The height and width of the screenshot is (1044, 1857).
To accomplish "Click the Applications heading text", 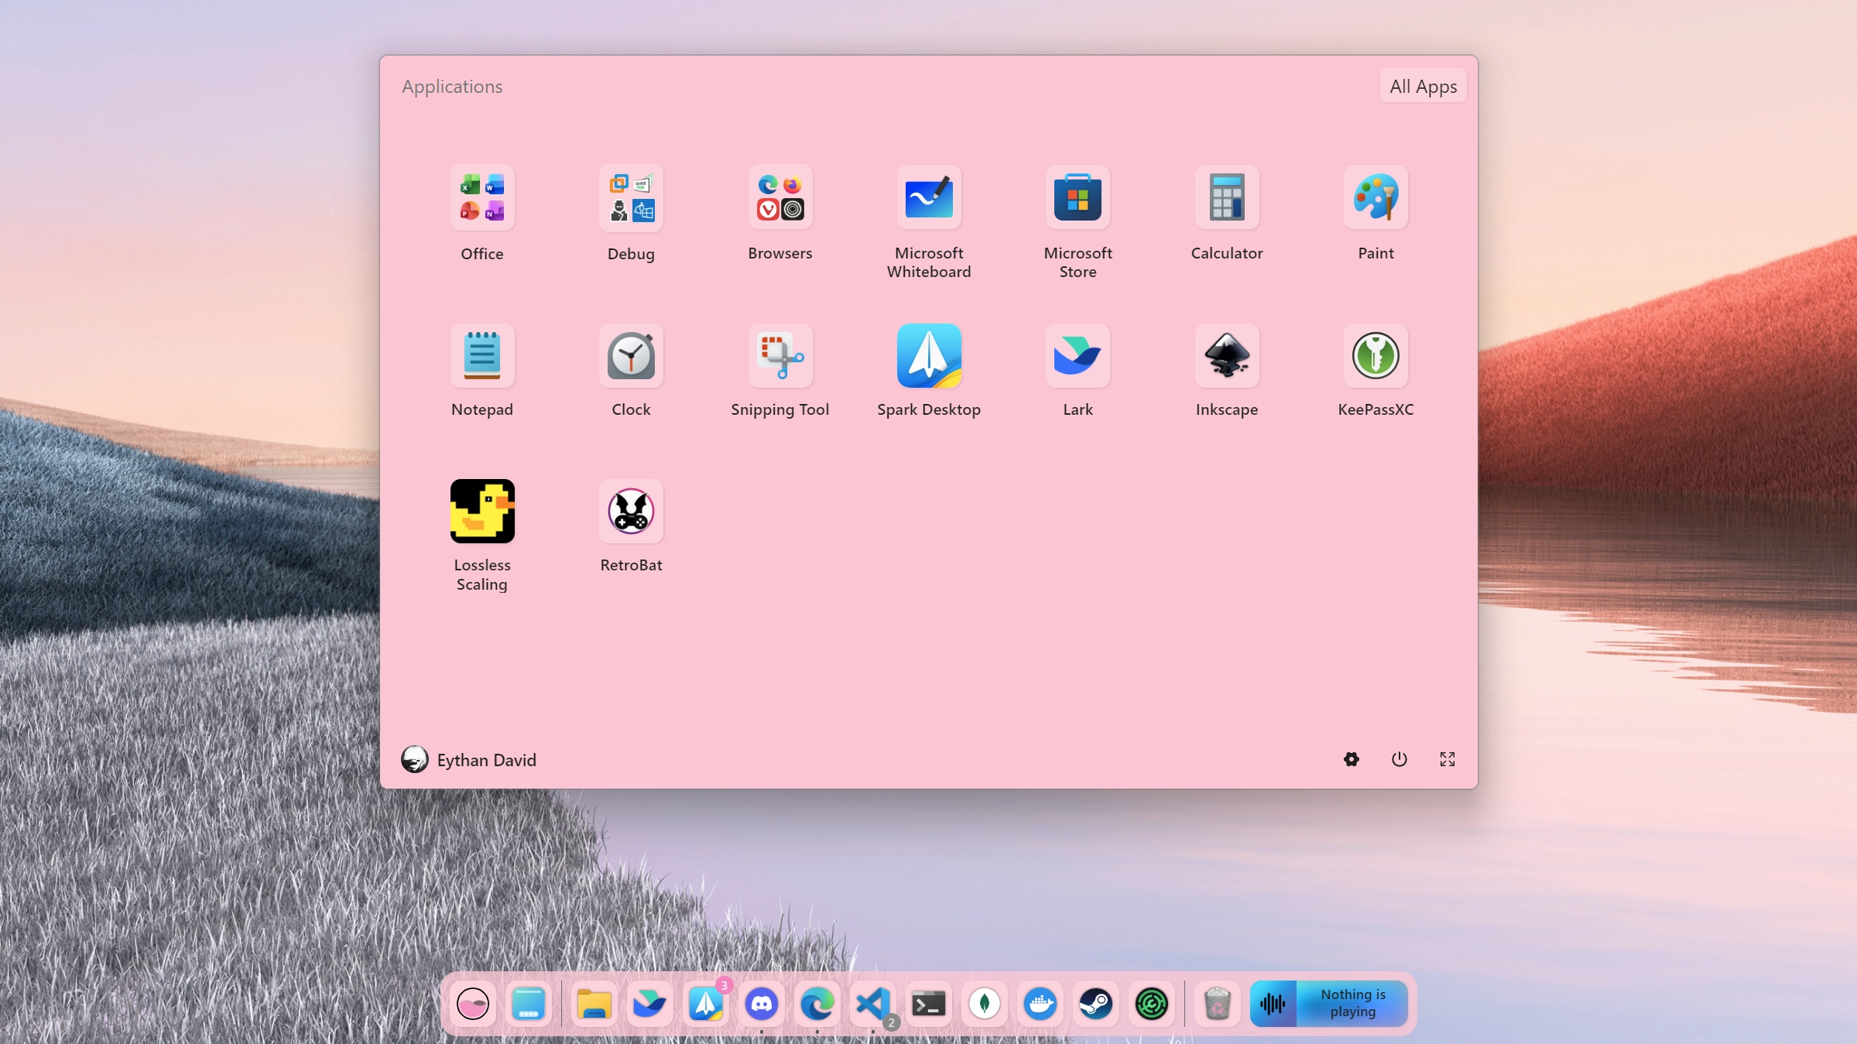I will [452, 86].
